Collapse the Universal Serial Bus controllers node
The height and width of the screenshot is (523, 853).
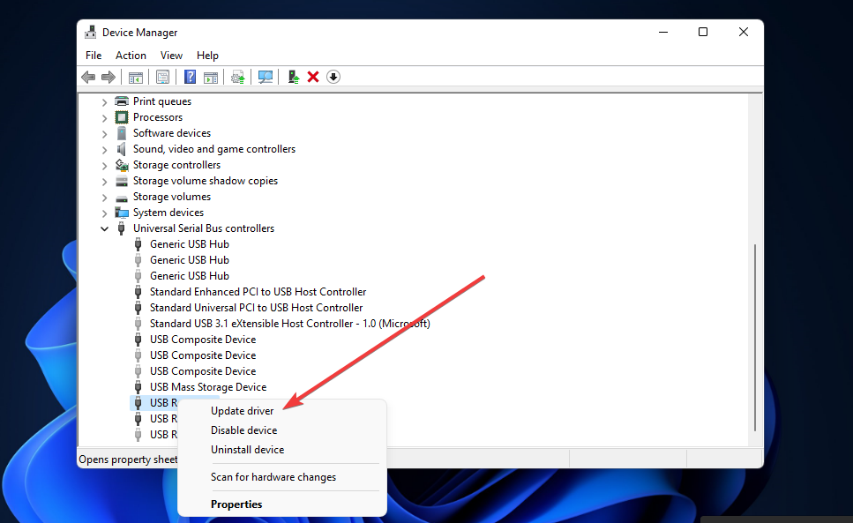coord(105,228)
